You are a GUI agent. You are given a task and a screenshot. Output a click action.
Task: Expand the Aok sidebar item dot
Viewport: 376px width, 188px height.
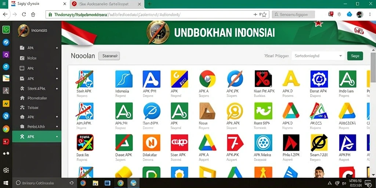point(57,48)
